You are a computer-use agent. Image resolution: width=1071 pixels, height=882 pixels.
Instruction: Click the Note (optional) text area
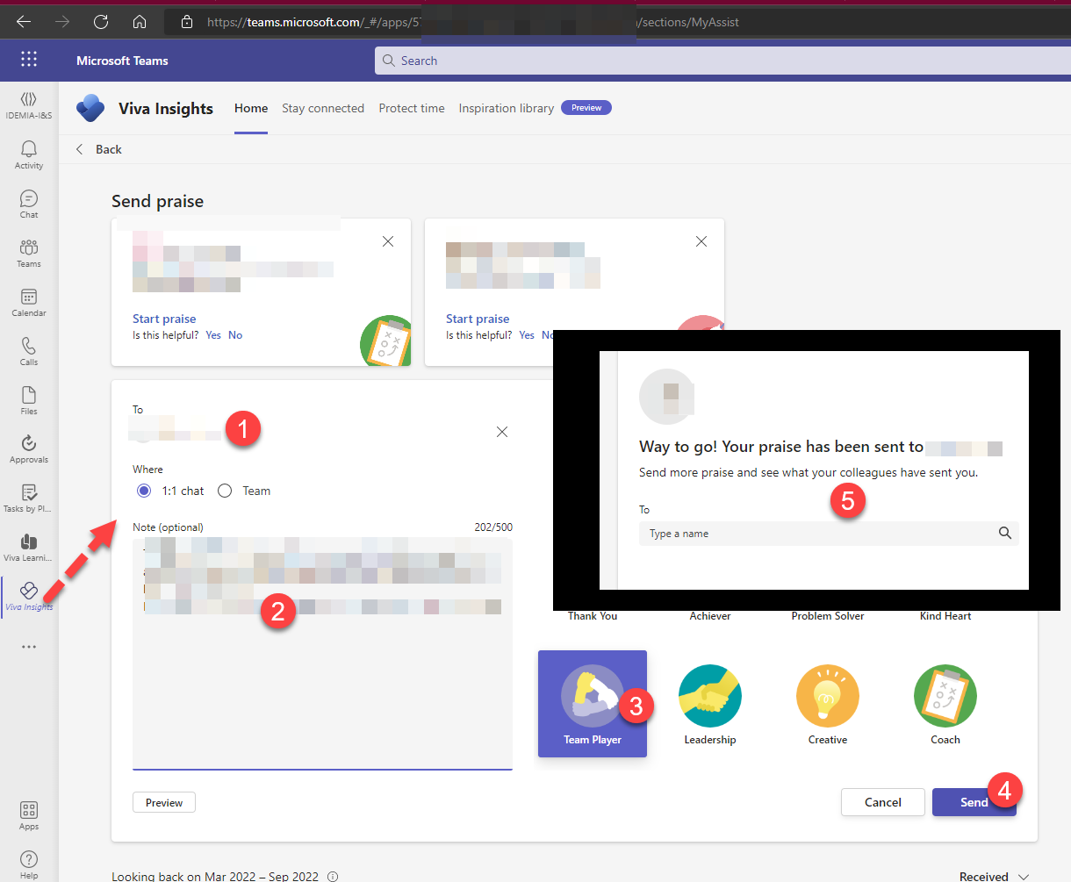point(322,653)
